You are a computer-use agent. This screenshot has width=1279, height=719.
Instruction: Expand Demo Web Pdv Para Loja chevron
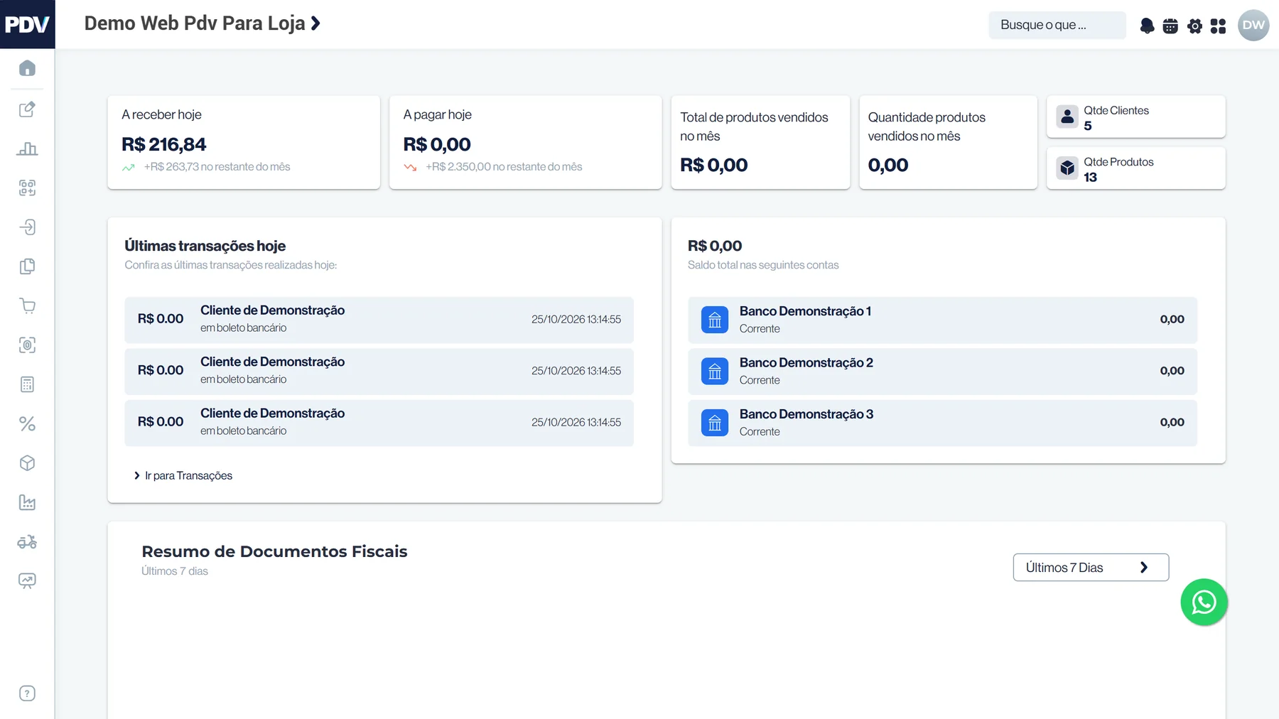[315, 23]
